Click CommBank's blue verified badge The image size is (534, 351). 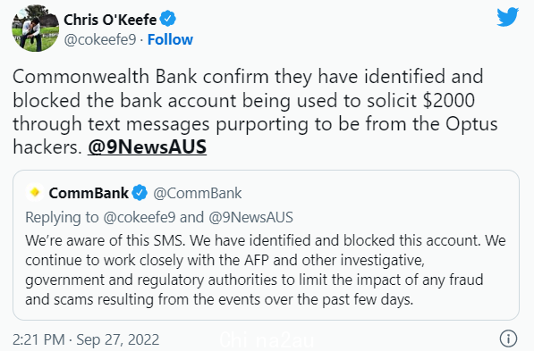coord(140,193)
